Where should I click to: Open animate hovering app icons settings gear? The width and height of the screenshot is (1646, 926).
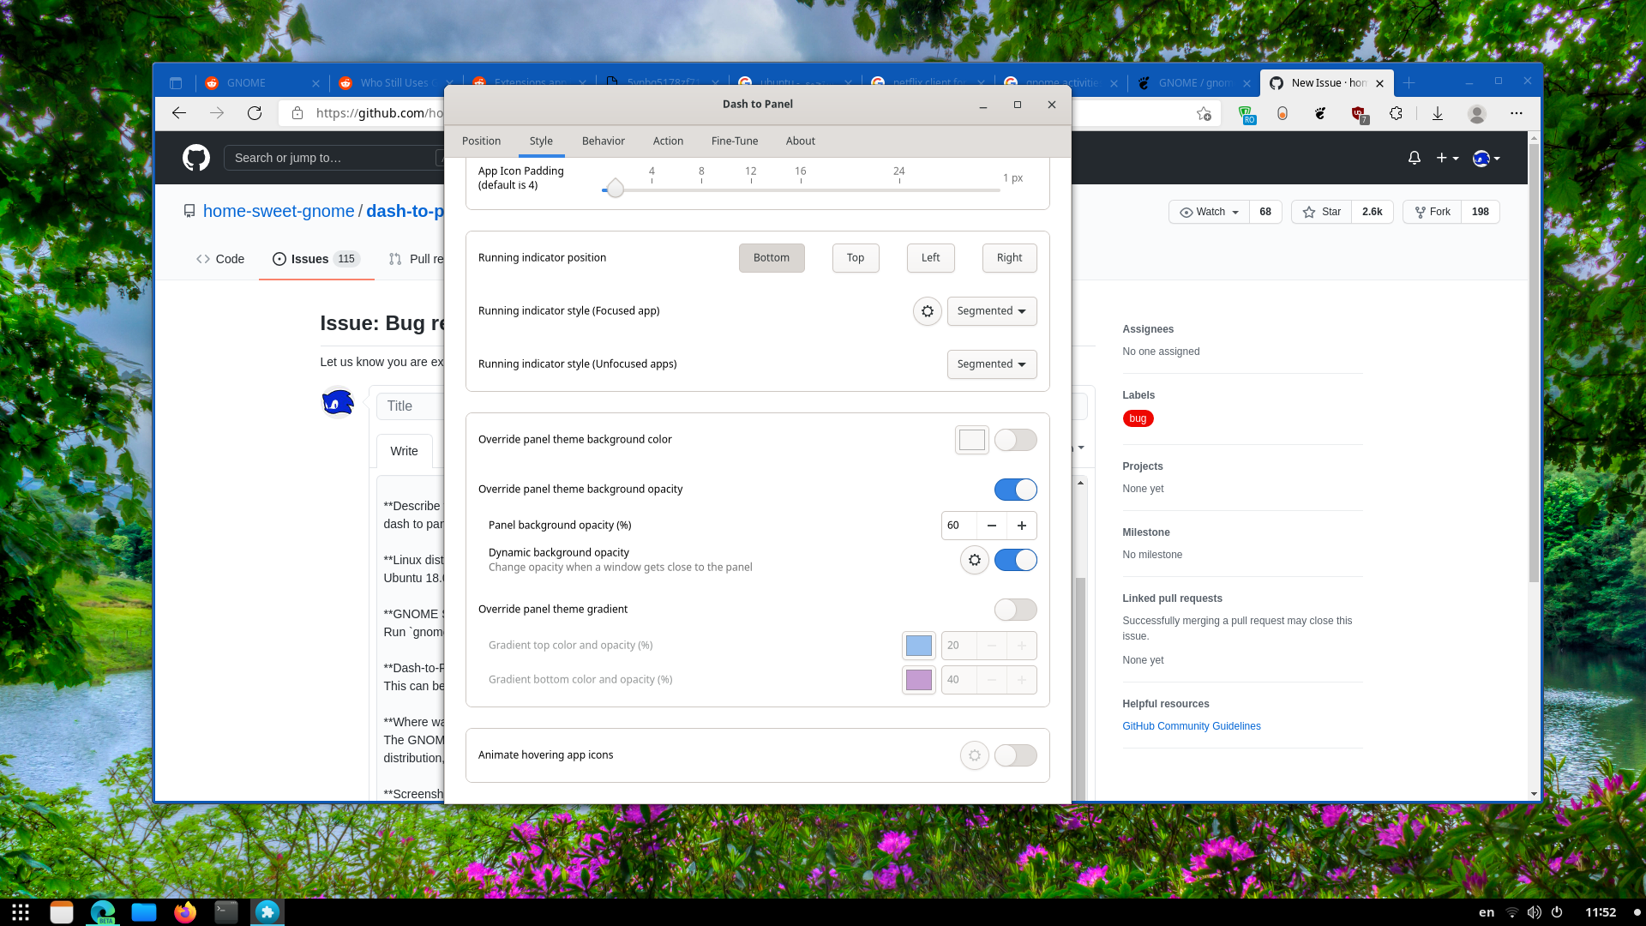(975, 755)
